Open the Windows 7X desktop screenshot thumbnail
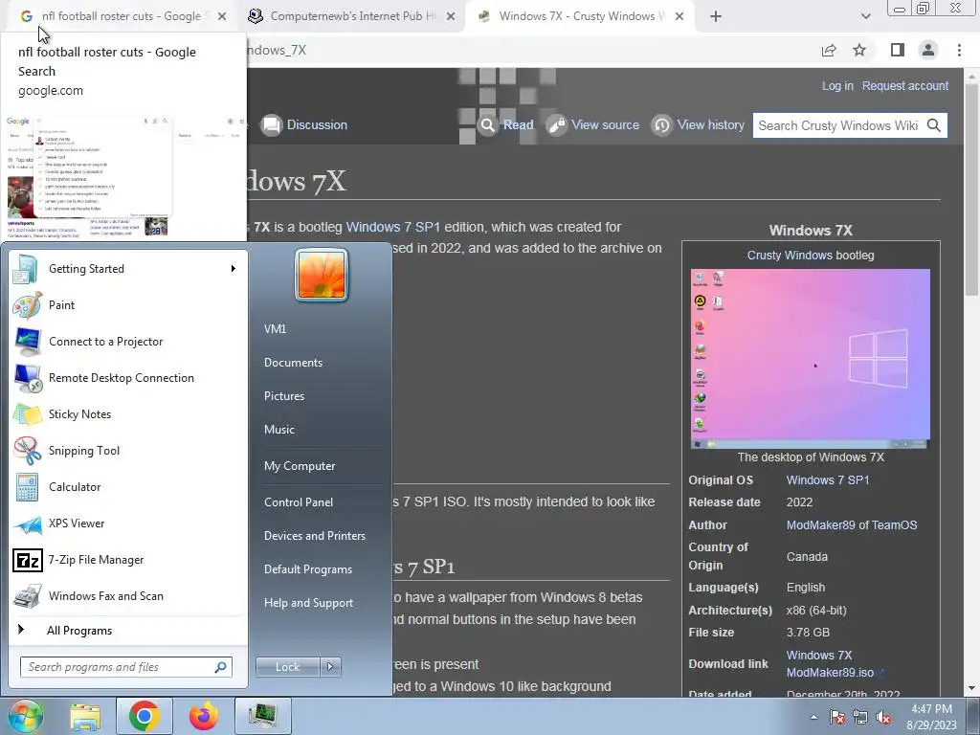Screen dimensions: 980x735 coord(810,359)
